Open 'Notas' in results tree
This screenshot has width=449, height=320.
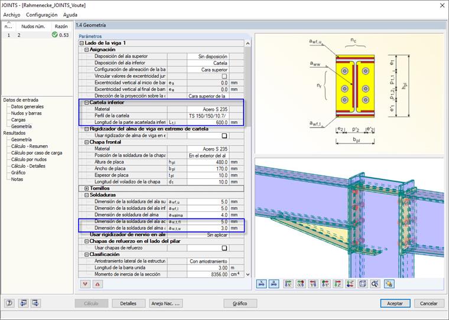17,179
